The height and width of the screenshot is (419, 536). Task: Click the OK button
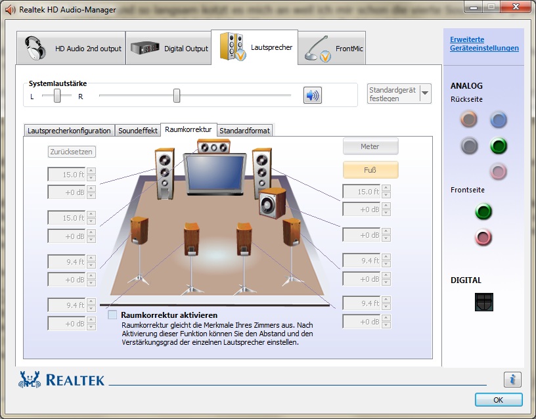tap(499, 400)
